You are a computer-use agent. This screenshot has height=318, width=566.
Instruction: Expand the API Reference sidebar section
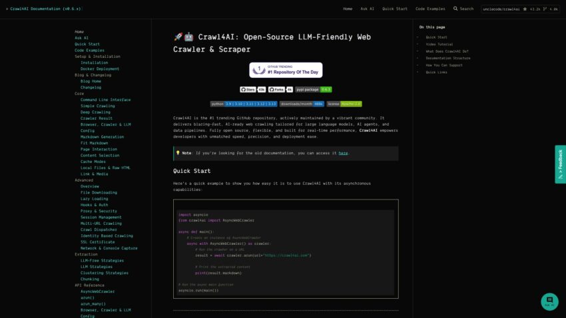89,285
